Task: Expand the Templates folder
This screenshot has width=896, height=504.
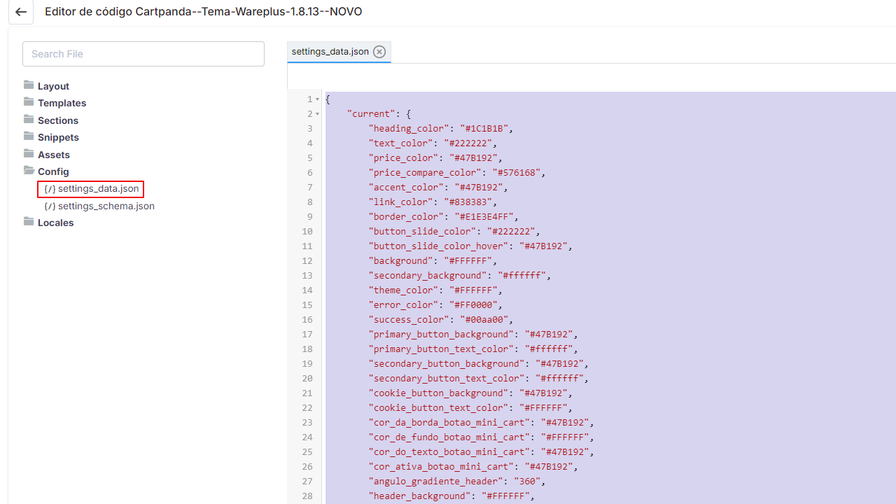Action: 62,103
